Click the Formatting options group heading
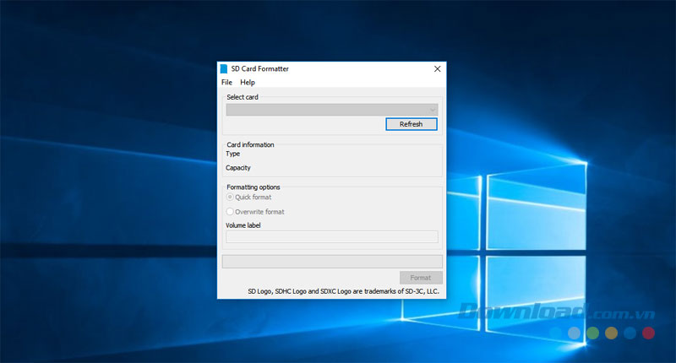 coord(253,187)
